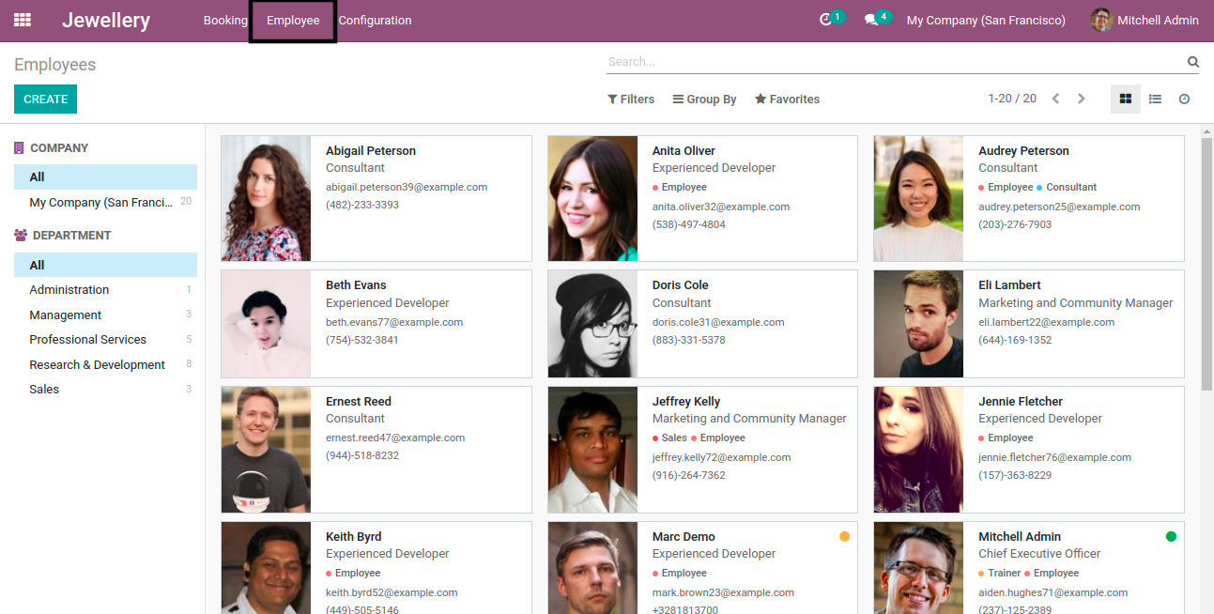Go to previous page of employees

[x=1055, y=99]
